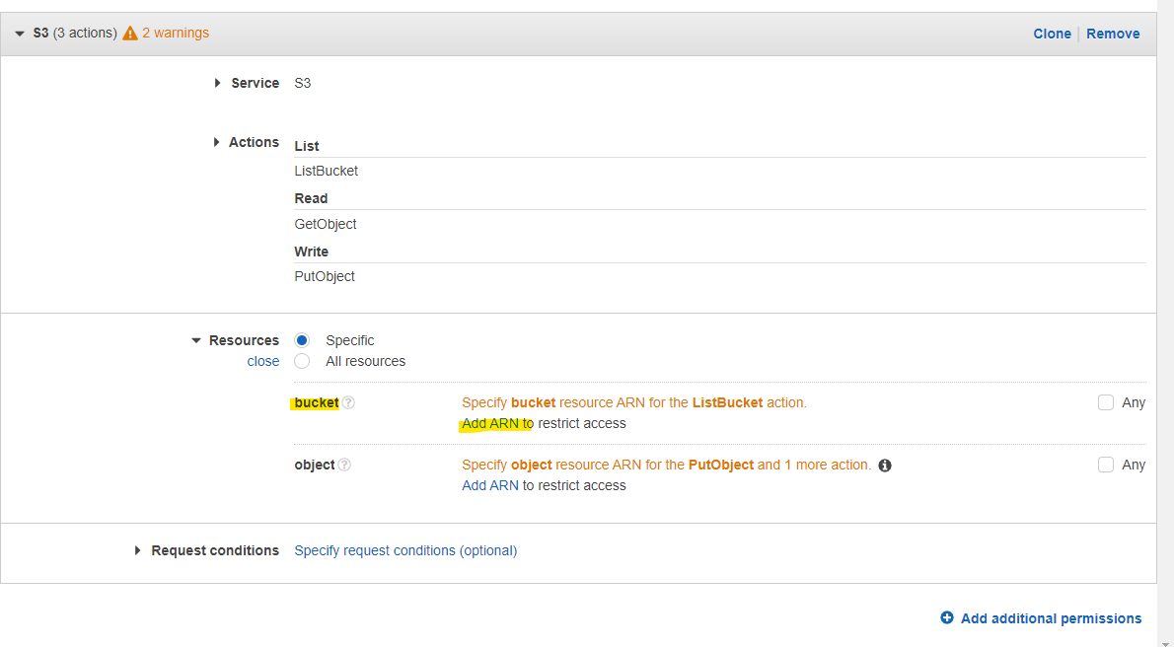
Task: Select the Specific resources radio button
Action: 302,340
